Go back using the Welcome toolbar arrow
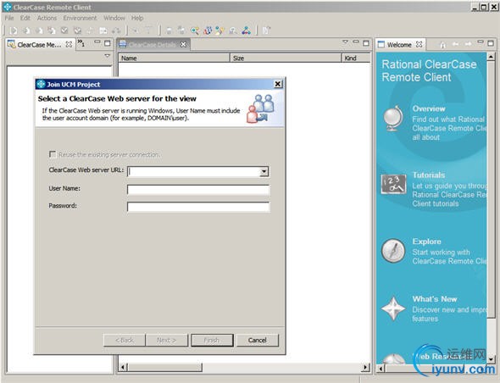Viewport: 500px width, 383px height. pos(455,44)
